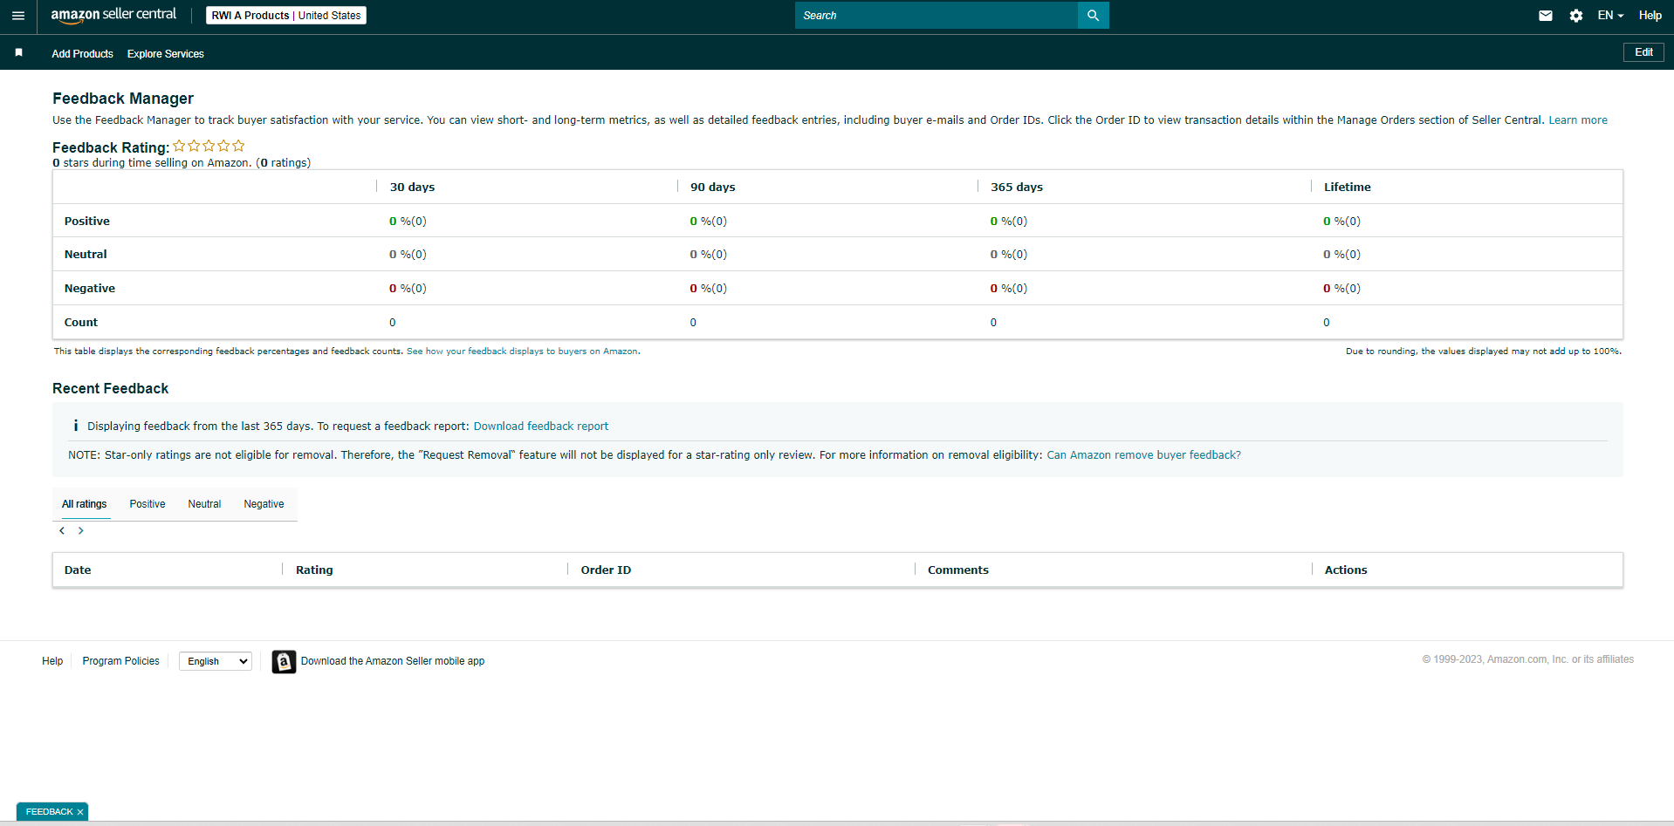
Task: Click the Positive row label
Action: click(x=87, y=222)
